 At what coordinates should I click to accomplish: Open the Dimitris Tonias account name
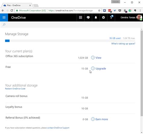[128, 18]
